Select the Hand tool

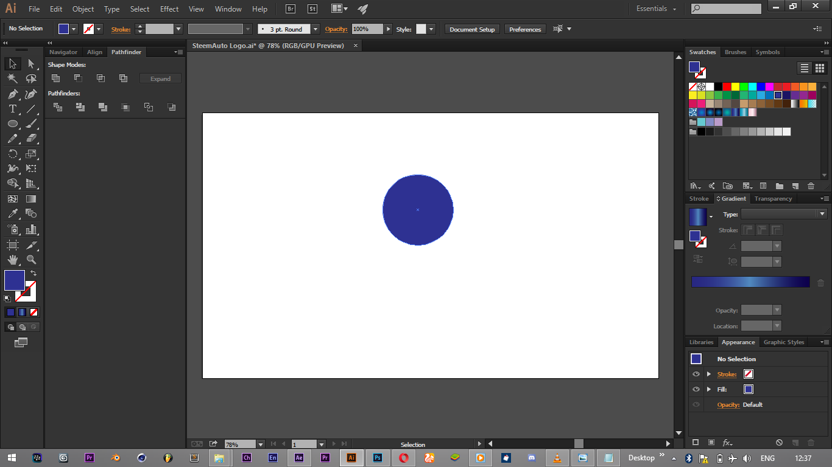click(x=12, y=260)
